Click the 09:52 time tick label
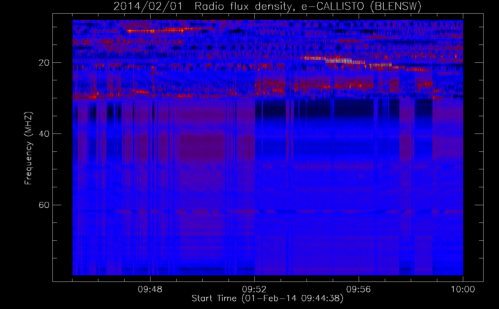Viewport: 499px width, 309px height. pyautogui.click(x=254, y=290)
